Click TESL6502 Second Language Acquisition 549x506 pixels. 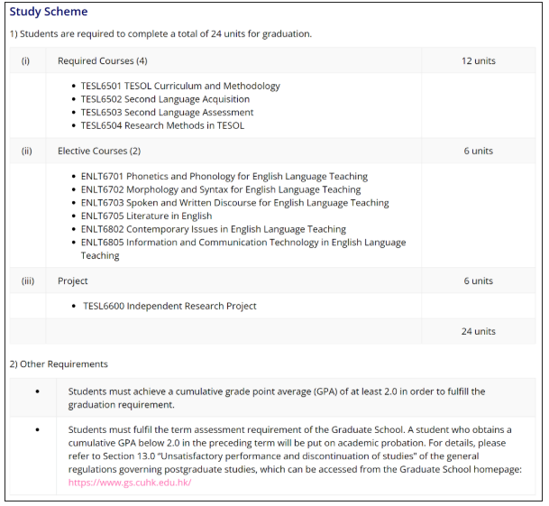[165, 99]
